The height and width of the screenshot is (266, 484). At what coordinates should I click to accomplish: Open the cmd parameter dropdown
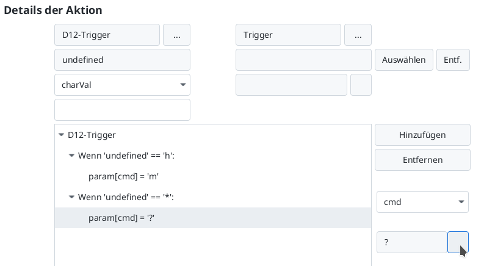422,202
